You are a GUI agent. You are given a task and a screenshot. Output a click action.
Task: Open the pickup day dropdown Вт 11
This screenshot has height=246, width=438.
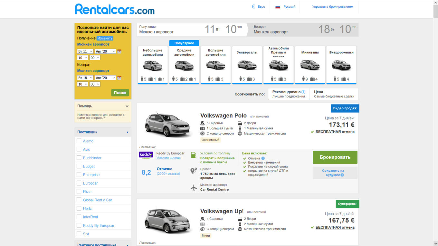[85, 51]
